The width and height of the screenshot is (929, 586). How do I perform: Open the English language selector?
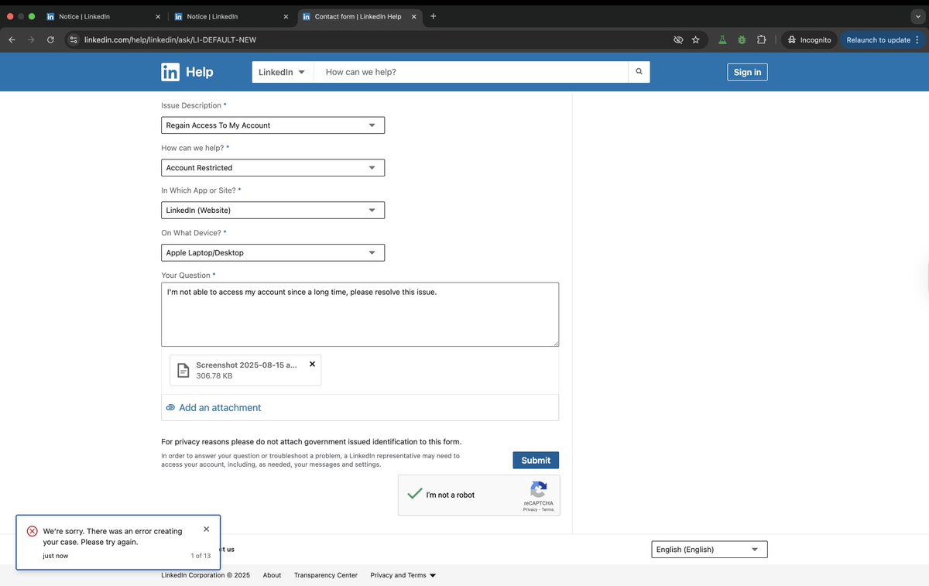point(709,550)
